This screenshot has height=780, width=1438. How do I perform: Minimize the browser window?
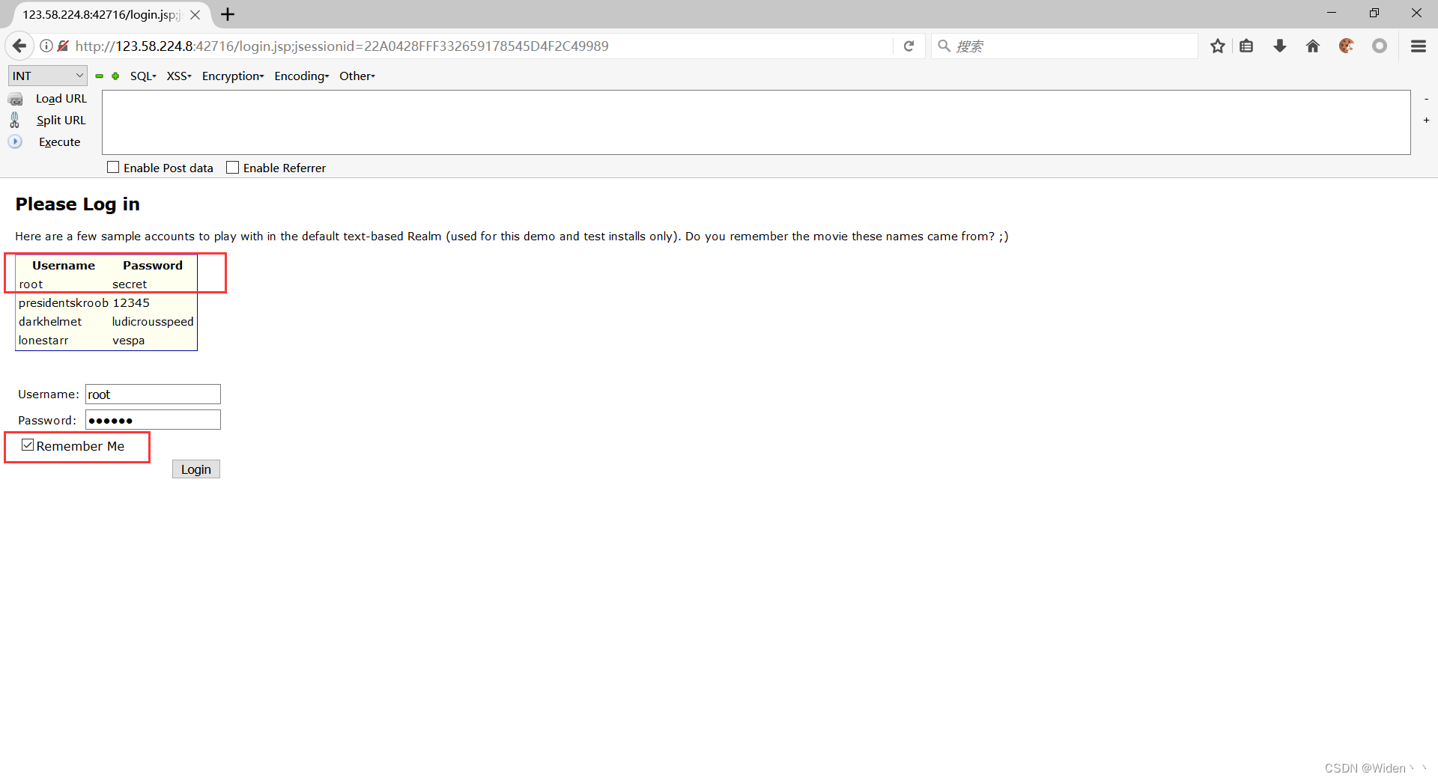click(x=1332, y=13)
